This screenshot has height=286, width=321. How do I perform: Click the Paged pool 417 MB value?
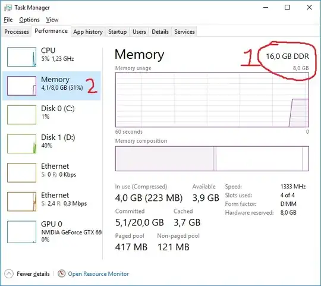click(131, 247)
